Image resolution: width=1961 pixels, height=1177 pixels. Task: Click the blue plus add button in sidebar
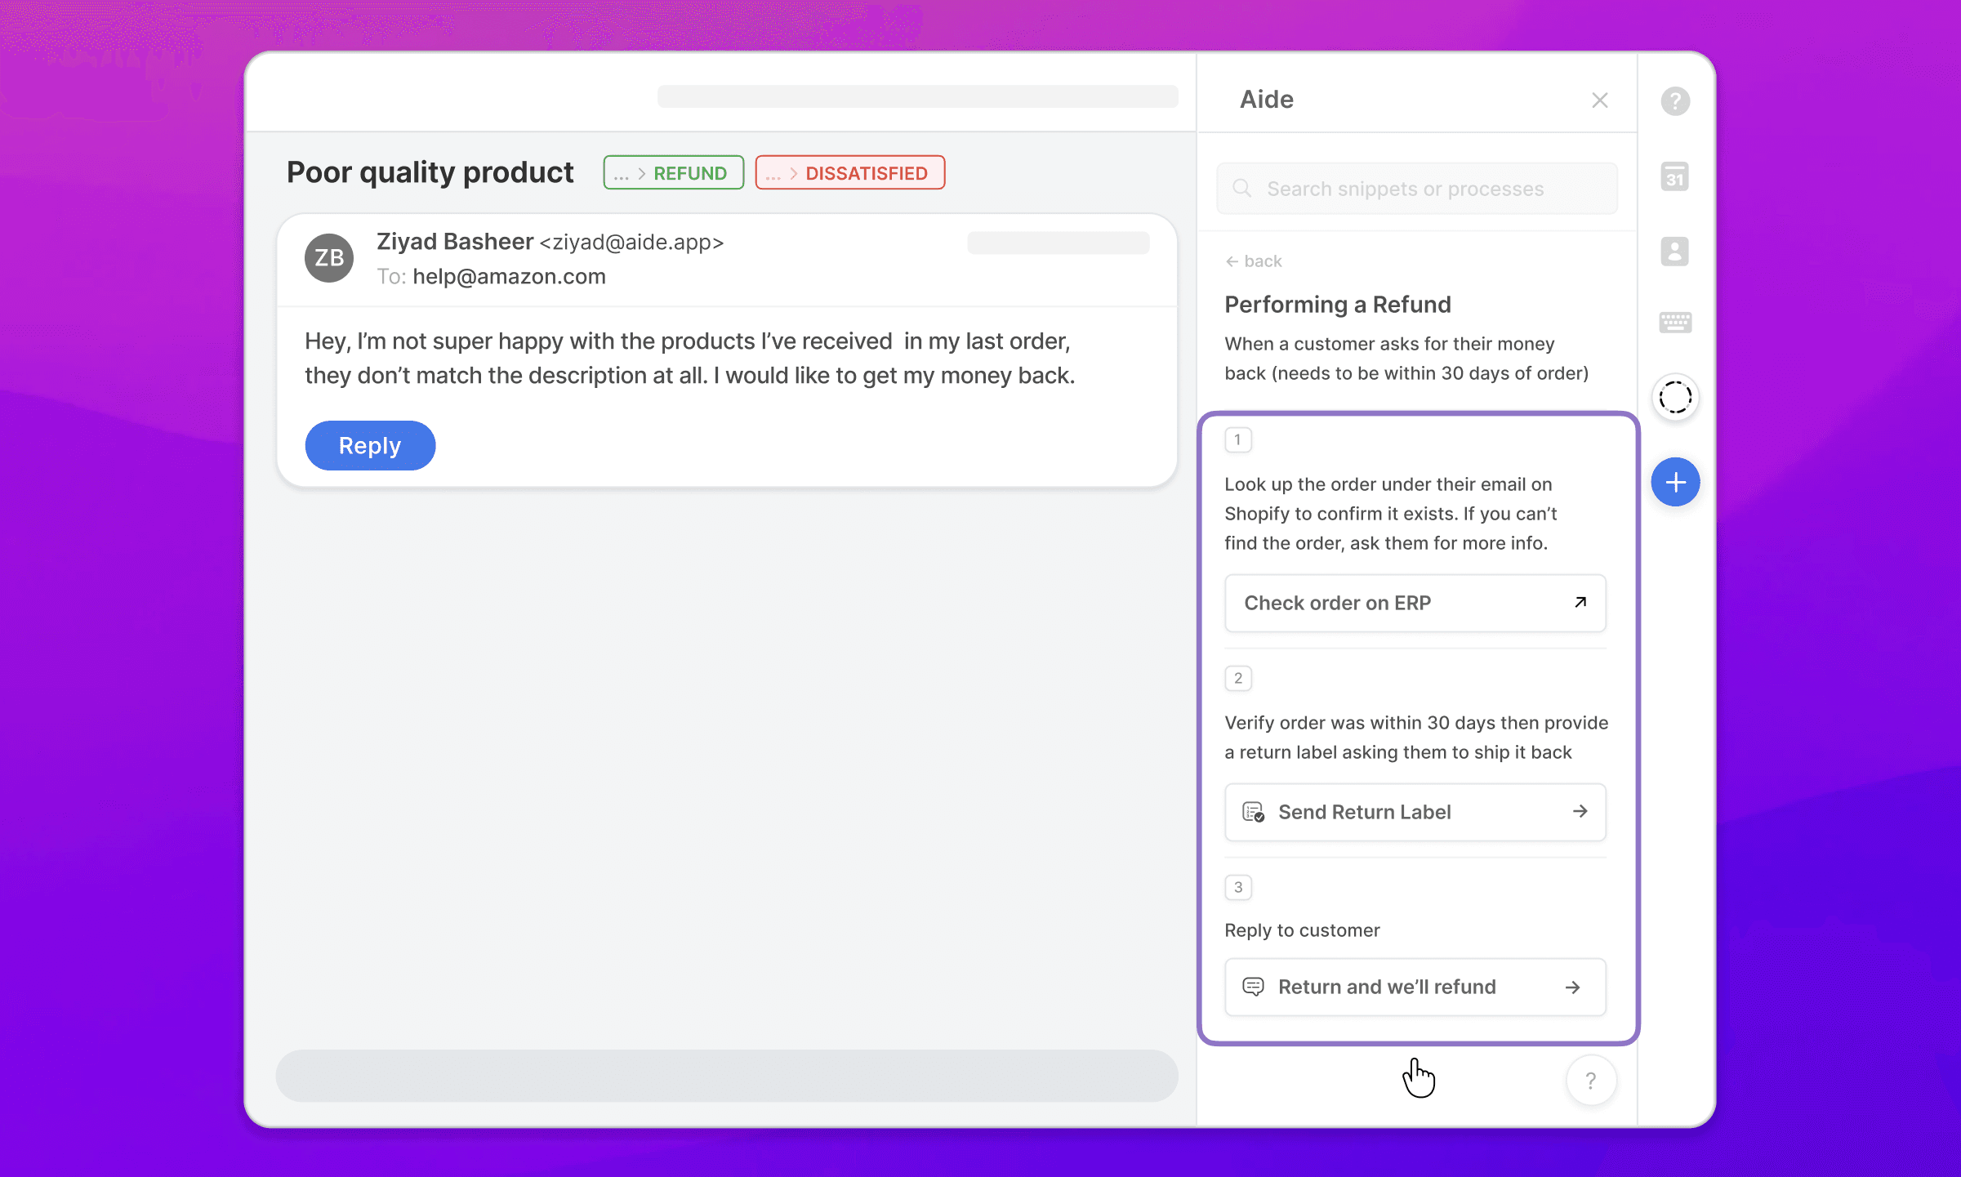[1675, 480]
